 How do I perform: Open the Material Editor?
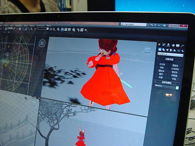tap(74, 30)
